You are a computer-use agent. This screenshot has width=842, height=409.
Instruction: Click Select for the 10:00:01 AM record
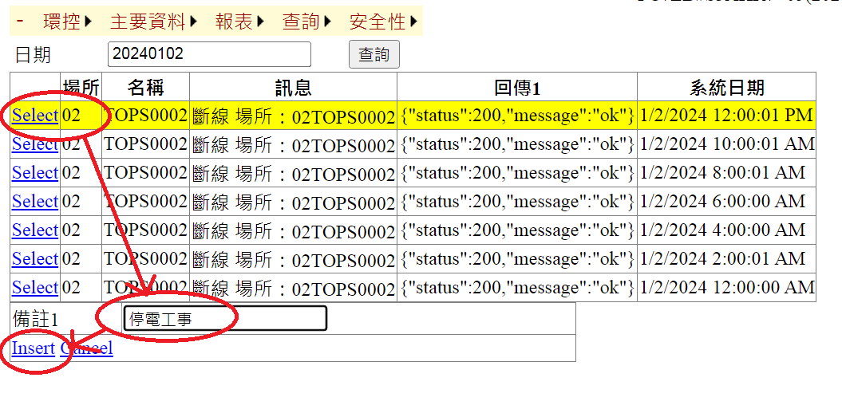pyautogui.click(x=35, y=144)
